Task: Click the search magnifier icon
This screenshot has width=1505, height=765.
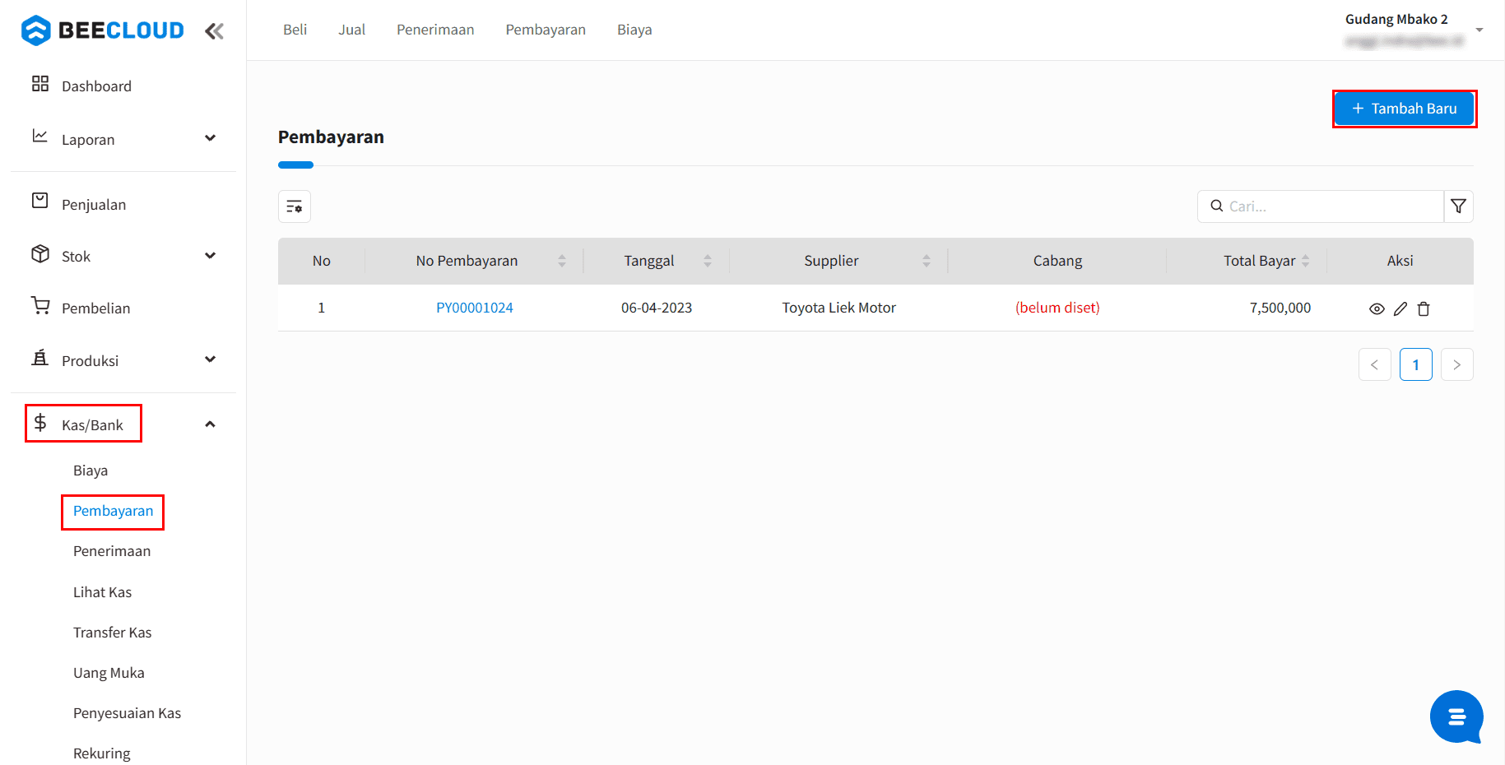Action: tap(1216, 206)
